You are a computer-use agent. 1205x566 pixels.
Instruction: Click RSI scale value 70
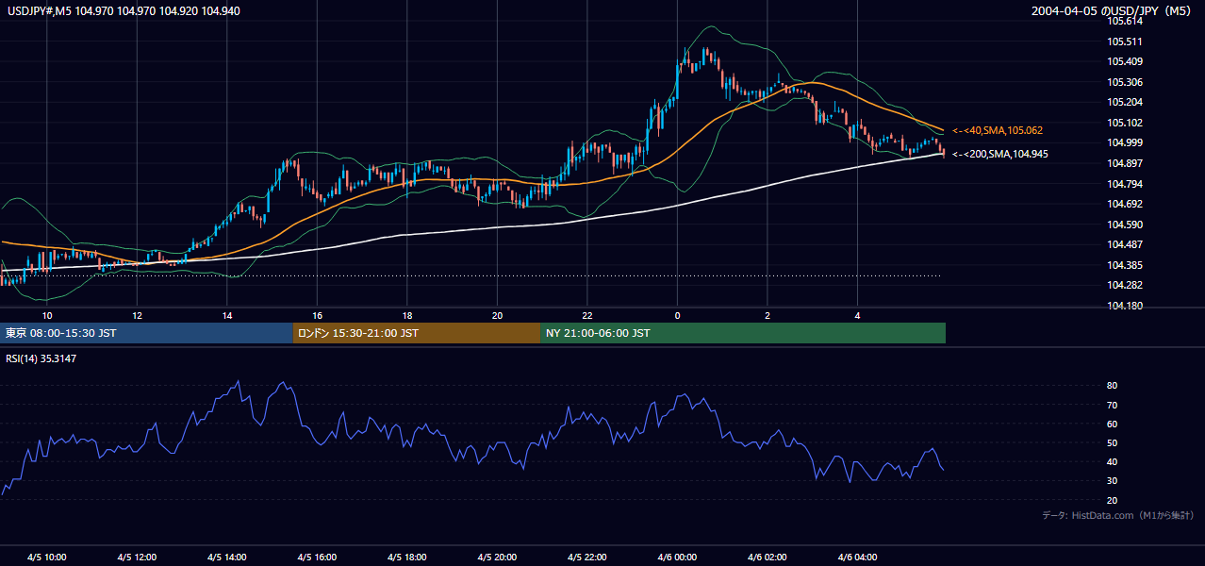point(1113,405)
